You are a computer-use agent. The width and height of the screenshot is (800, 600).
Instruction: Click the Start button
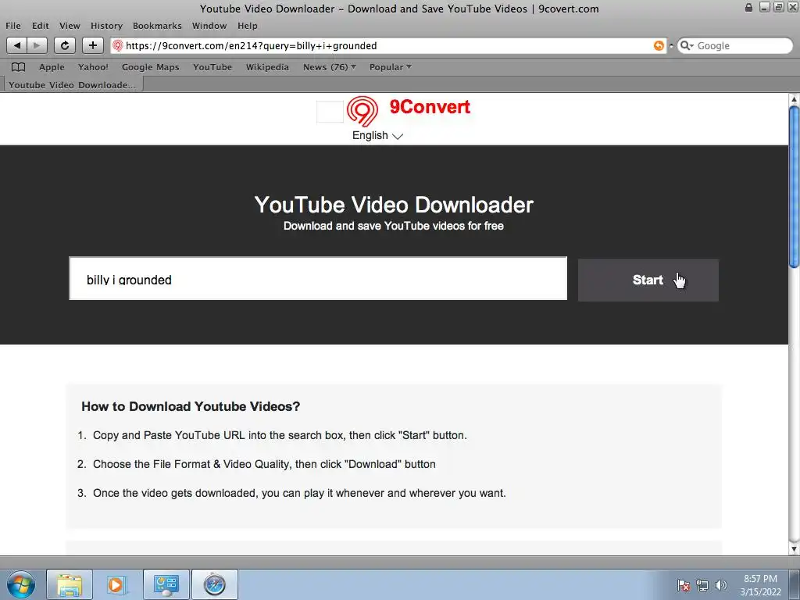648,280
